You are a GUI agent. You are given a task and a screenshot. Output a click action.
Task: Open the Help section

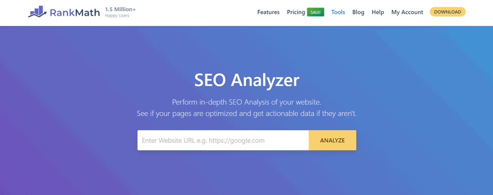(378, 12)
